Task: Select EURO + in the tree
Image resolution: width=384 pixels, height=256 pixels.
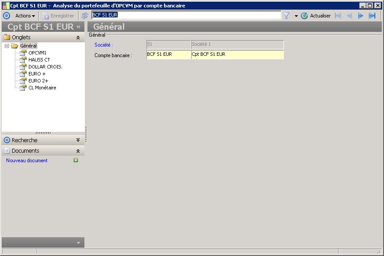Action: (37, 74)
